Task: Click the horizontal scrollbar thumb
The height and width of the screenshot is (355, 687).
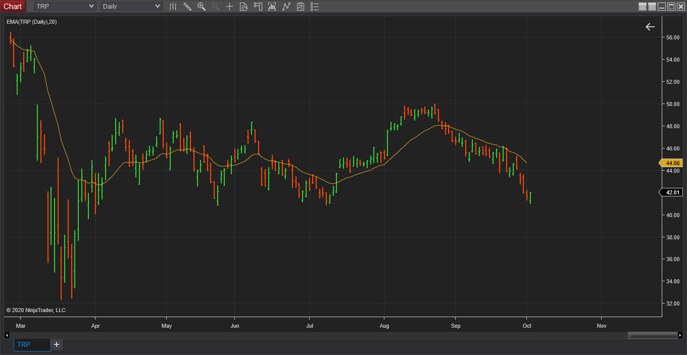Action: coord(652,335)
